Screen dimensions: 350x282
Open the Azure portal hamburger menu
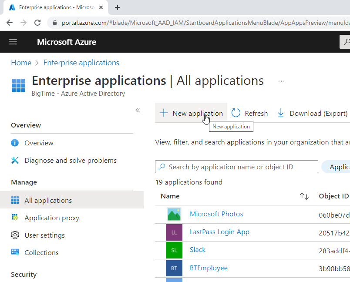[13, 42]
